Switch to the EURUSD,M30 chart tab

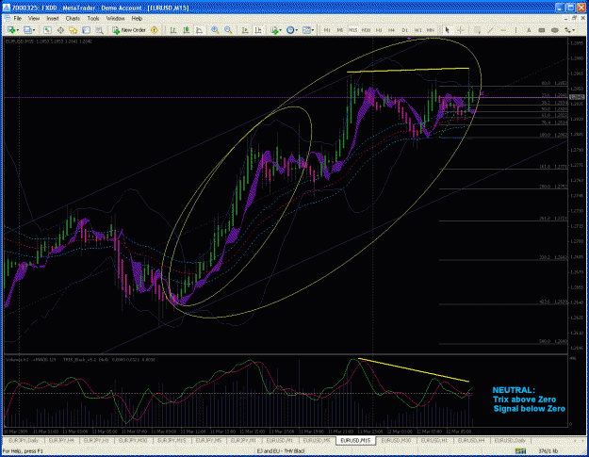pos(396,440)
